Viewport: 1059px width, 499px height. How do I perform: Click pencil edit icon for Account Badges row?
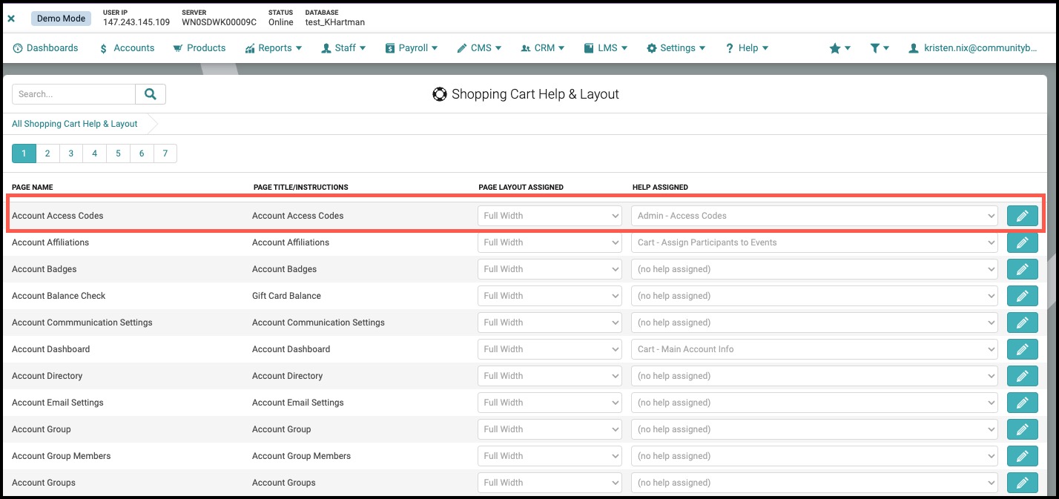pyautogui.click(x=1022, y=269)
